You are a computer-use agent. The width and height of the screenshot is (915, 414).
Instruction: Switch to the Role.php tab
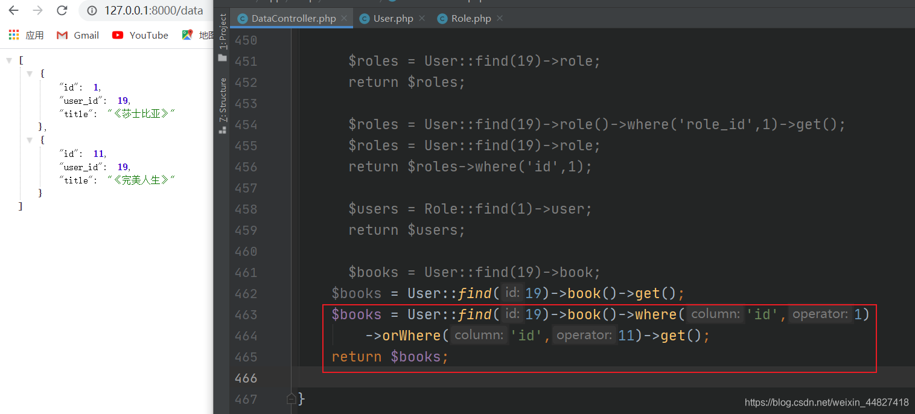pos(471,19)
